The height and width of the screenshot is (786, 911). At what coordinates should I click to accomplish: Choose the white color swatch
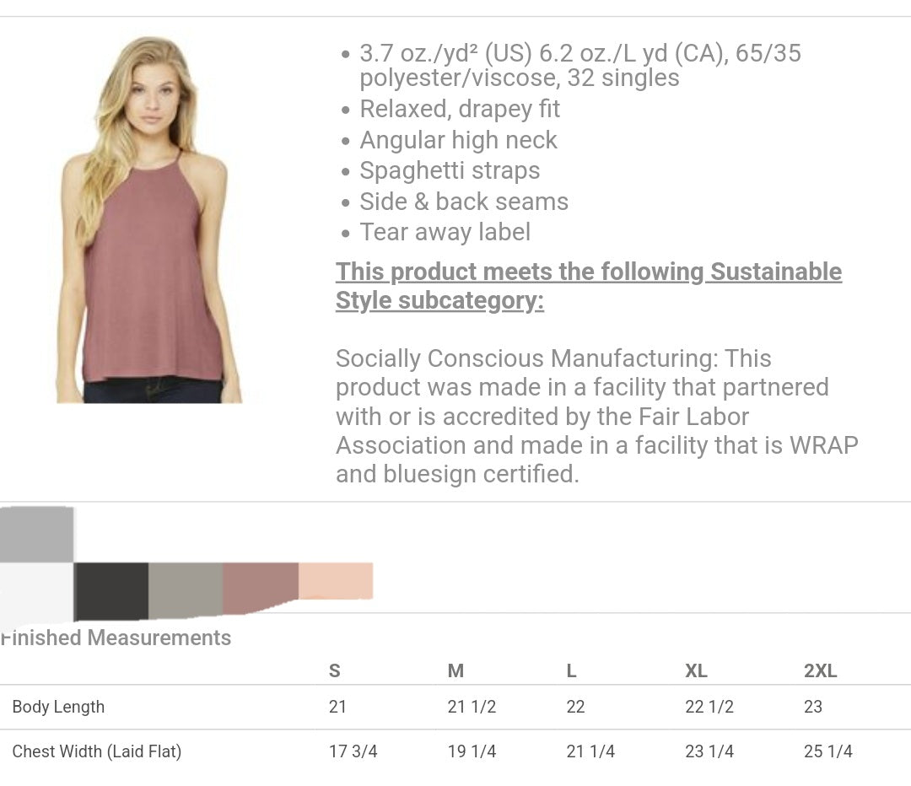(x=36, y=591)
